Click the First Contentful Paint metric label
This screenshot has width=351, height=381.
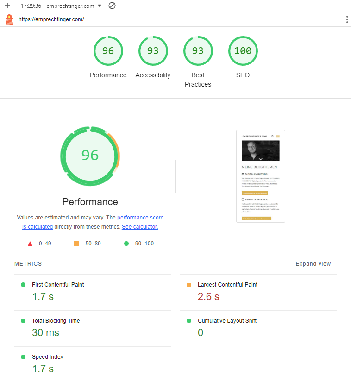click(58, 285)
